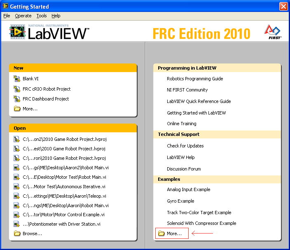The image size is (290, 250).
Task: Open the Tools menu
Action: (42, 16)
